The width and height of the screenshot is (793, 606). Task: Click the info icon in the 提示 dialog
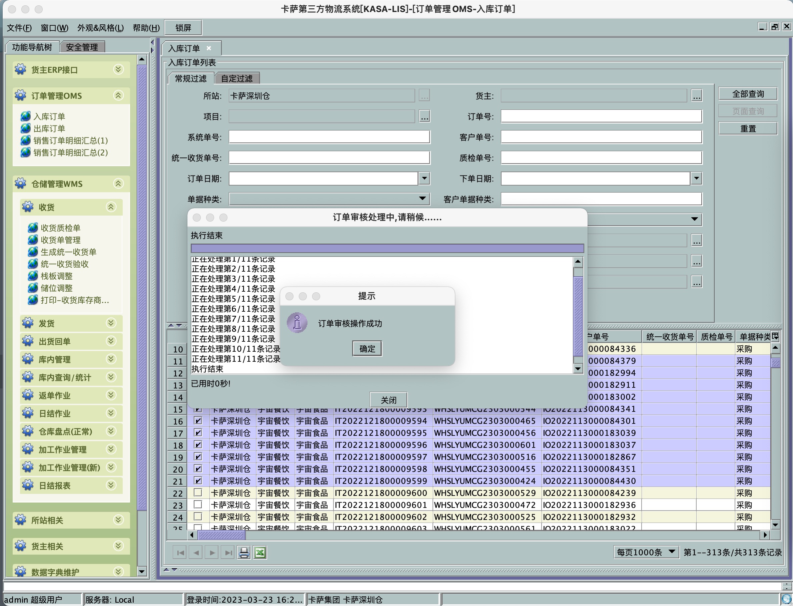297,323
